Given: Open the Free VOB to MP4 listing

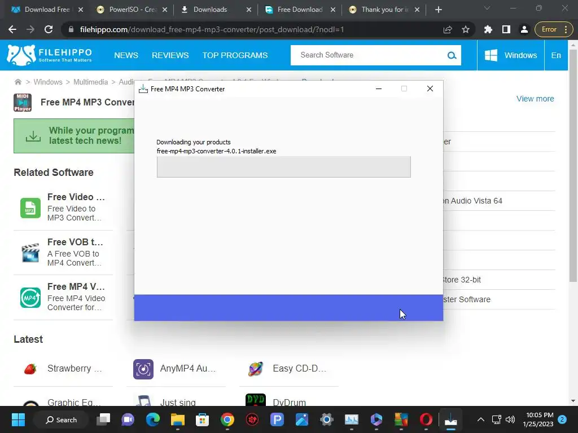Looking at the screenshot, I should pos(63,253).
